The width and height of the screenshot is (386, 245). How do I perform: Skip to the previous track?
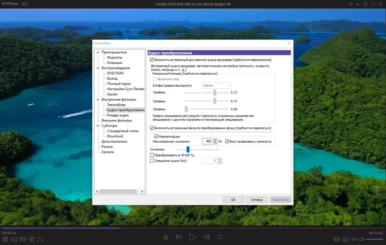179,237
